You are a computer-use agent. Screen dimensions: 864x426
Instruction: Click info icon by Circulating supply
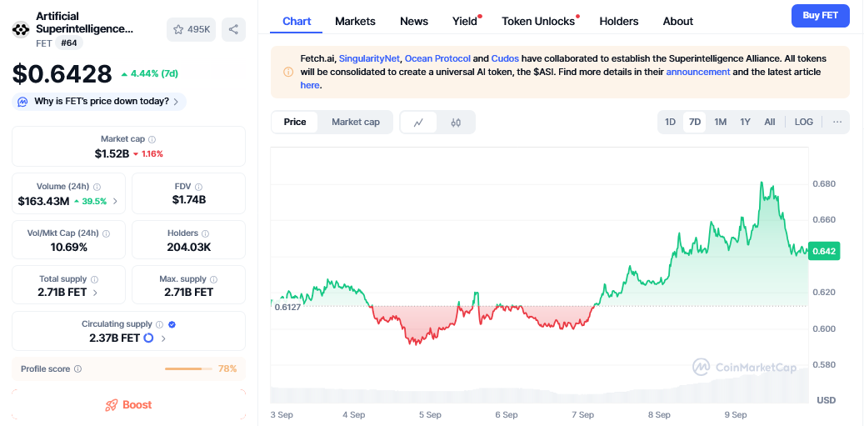click(159, 324)
